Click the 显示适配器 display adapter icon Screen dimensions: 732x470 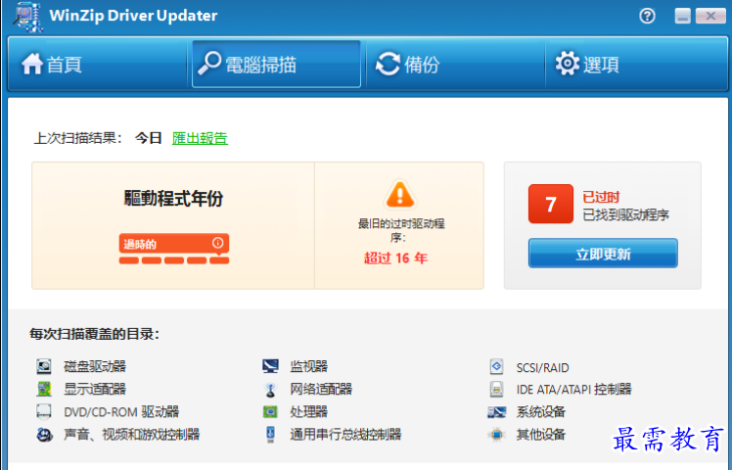pos(44,389)
